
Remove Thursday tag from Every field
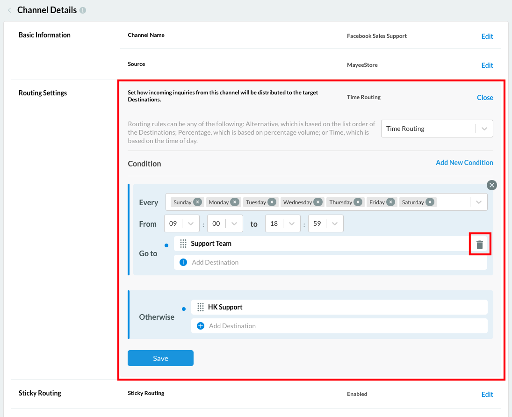pos(358,202)
